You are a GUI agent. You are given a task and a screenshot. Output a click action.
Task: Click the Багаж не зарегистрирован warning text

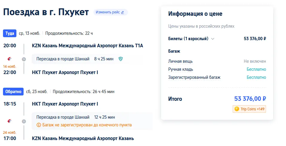(87, 125)
